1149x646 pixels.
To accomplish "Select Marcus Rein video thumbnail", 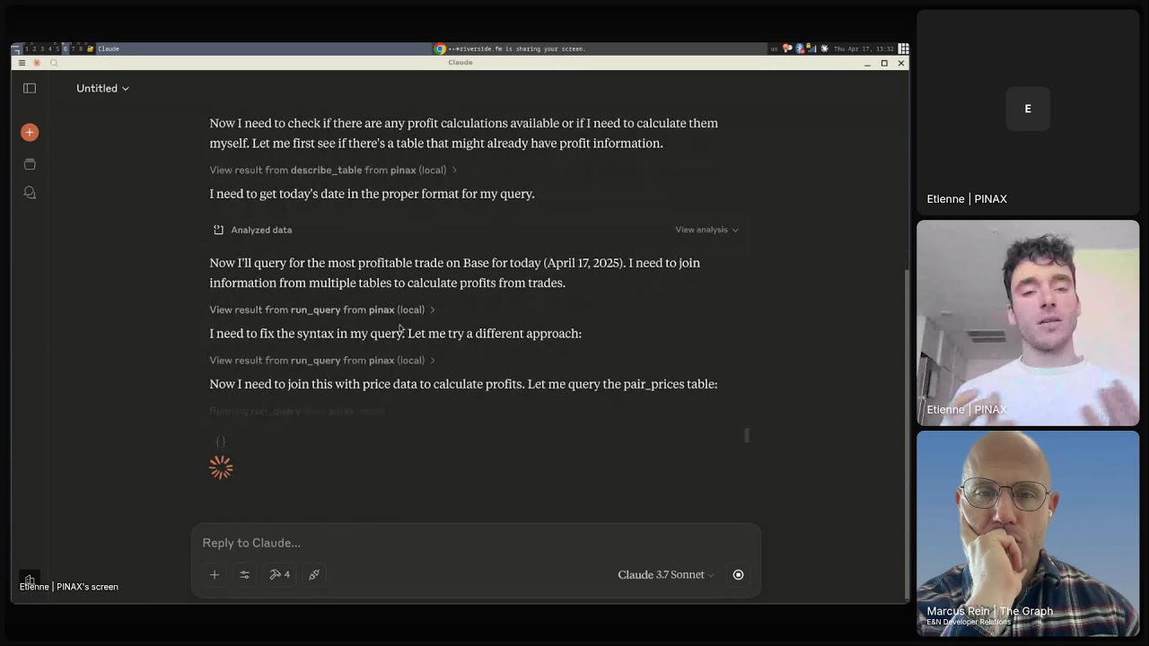I will point(1028,534).
